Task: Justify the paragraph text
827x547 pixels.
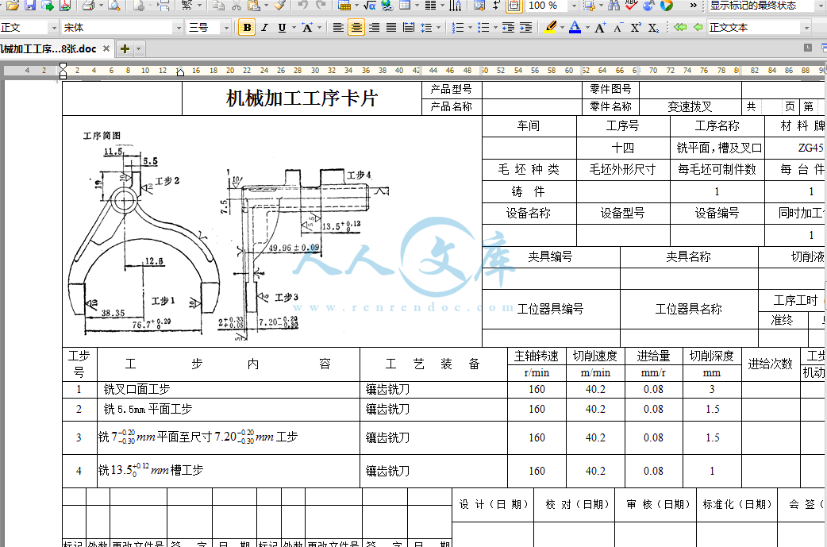Action: [391, 28]
